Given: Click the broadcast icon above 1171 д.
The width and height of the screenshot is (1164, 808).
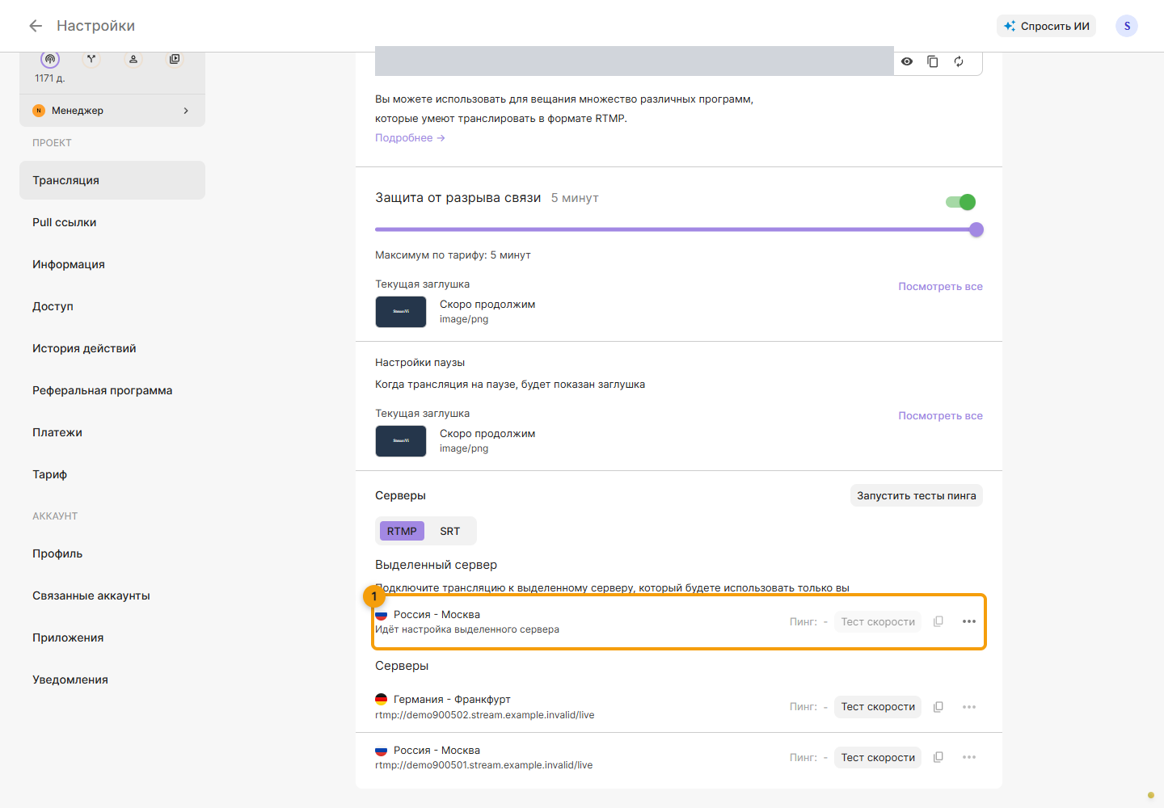Looking at the screenshot, I should (x=50, y=59).
